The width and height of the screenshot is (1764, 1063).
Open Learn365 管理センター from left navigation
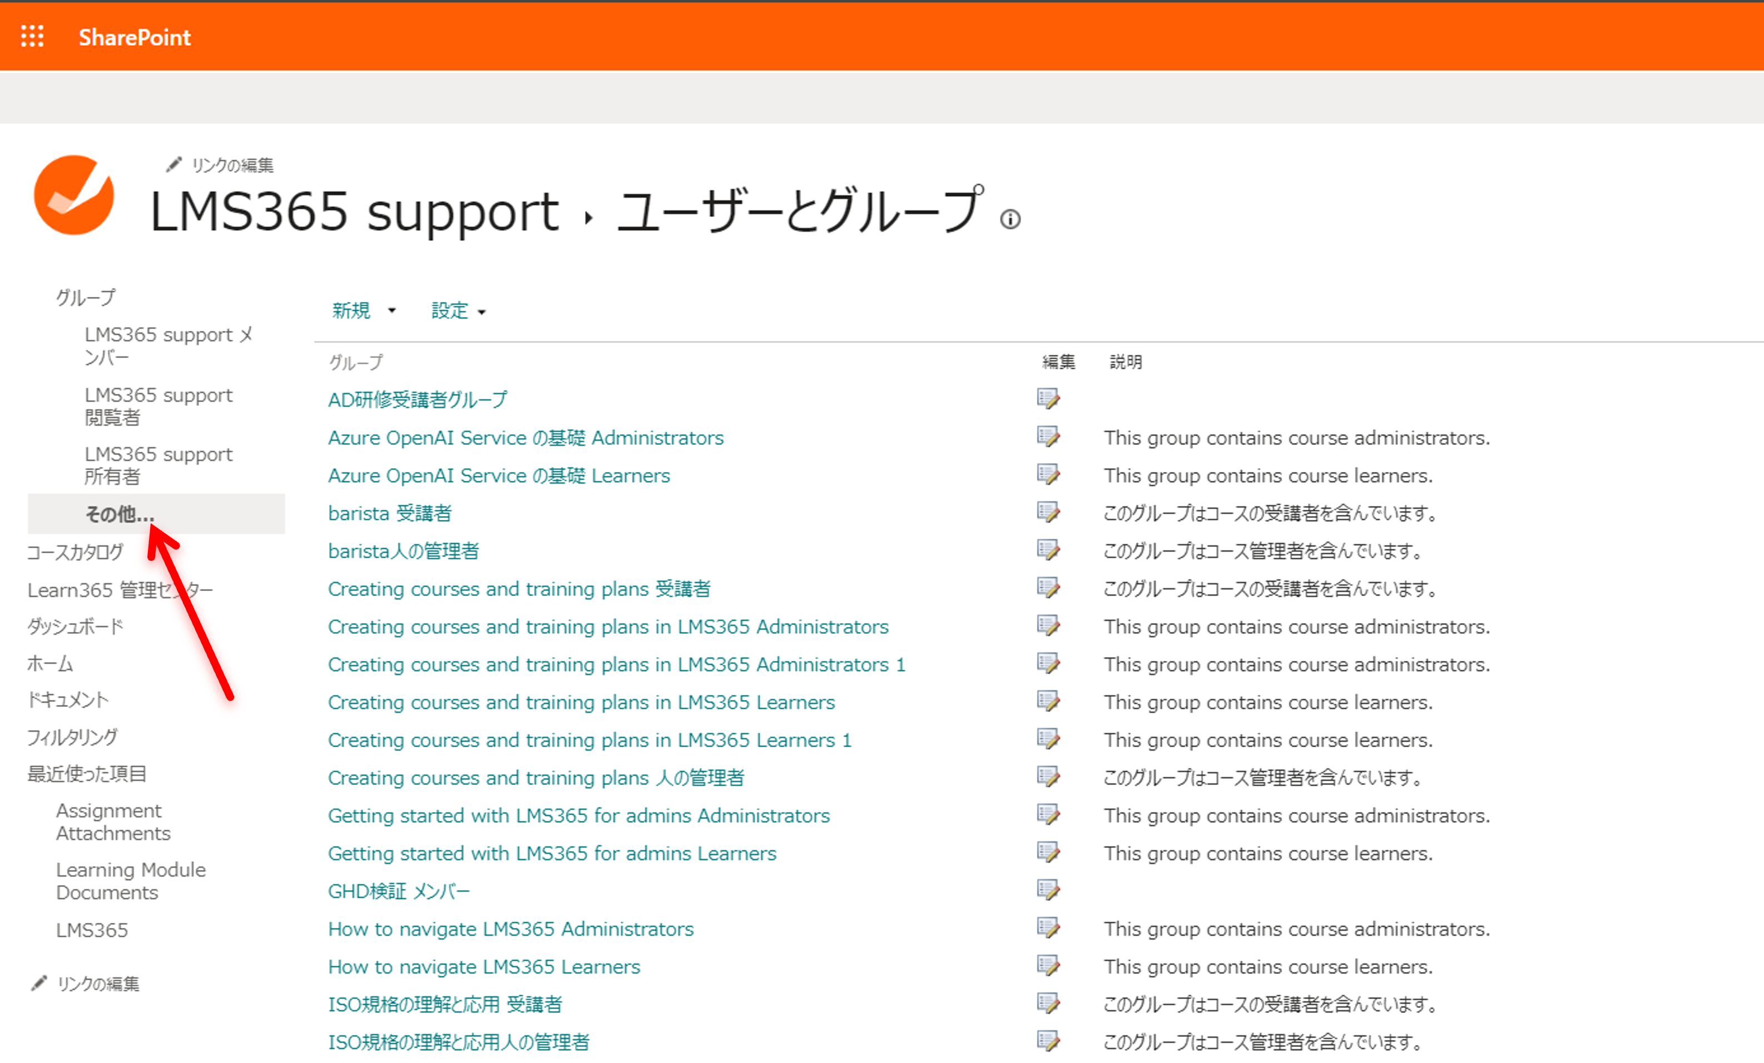[x=120, y=590]
